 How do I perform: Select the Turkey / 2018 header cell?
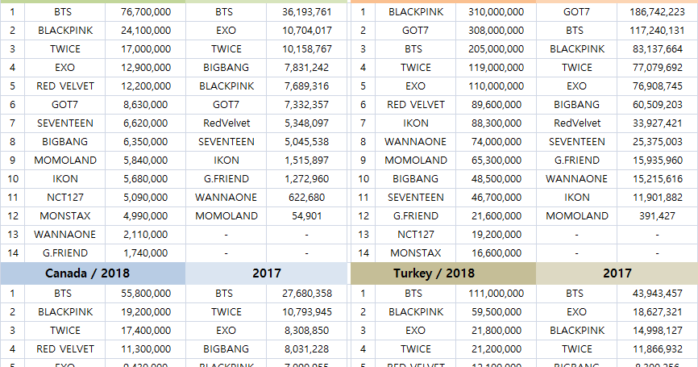click(443, 273)
